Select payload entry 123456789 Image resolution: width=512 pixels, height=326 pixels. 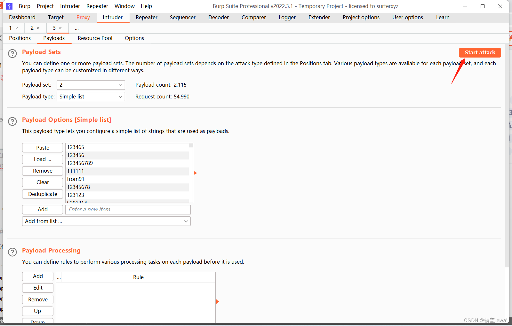coord(127,163)
